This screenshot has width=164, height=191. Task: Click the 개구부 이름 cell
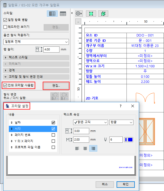[106, 46]
